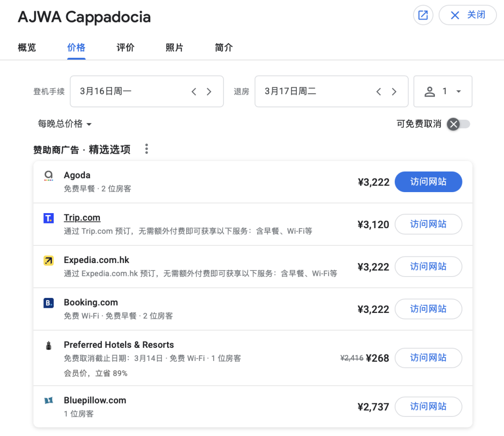
Task: Click the crossed-out ¥2,416 price
Action: click(x=352, y=358)
